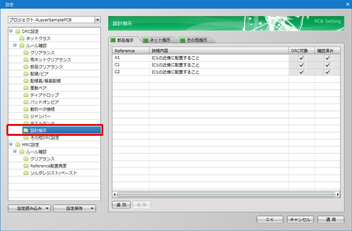Click the 動的ベタ接続 folder icon
Screen dimensions: 352x231
pos(26,109)
